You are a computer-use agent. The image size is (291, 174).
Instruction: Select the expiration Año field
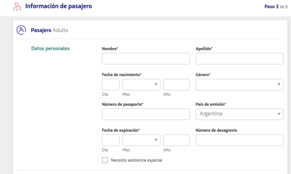[177, 140]
